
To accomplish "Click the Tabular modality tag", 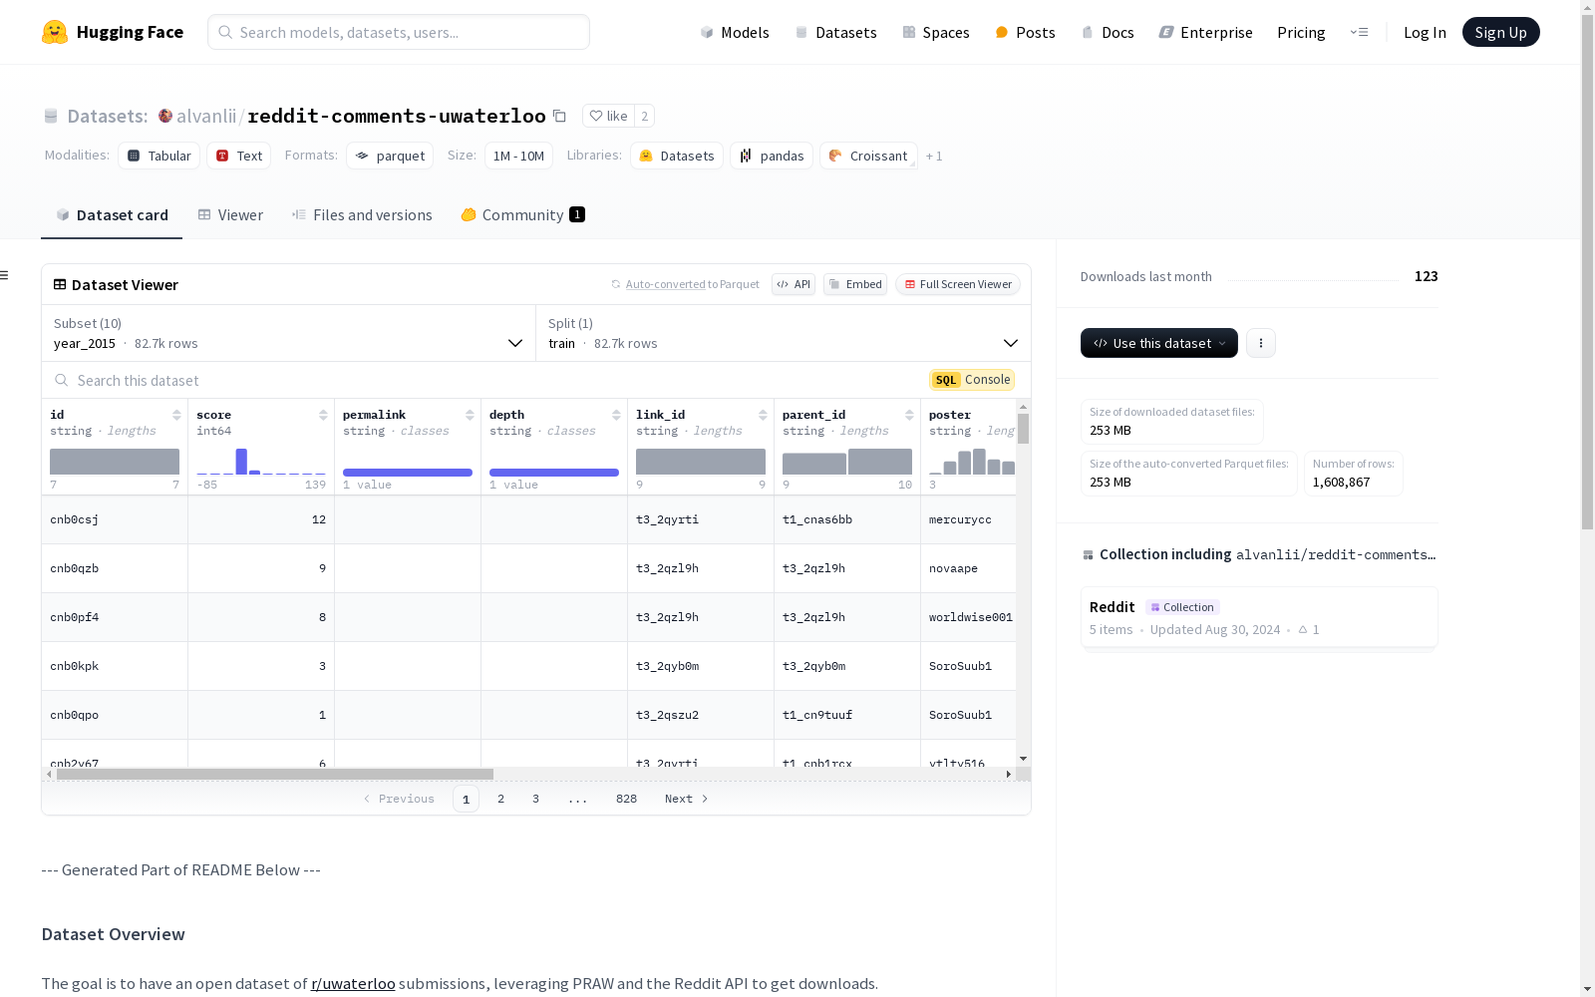I will pyautogui.click(x=159, y=156).
